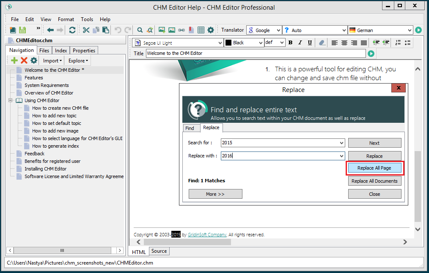Collapse the Using CHM Editor tree branch
429x273 pixels.
(9, 100)
